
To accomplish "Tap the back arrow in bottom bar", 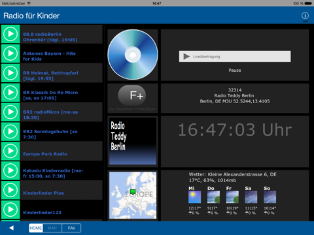I will click(x=12, y=228).
